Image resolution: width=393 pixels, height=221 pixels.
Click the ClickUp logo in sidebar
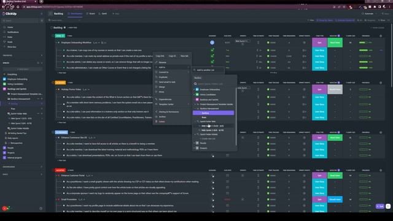click(x=10, y=14)
